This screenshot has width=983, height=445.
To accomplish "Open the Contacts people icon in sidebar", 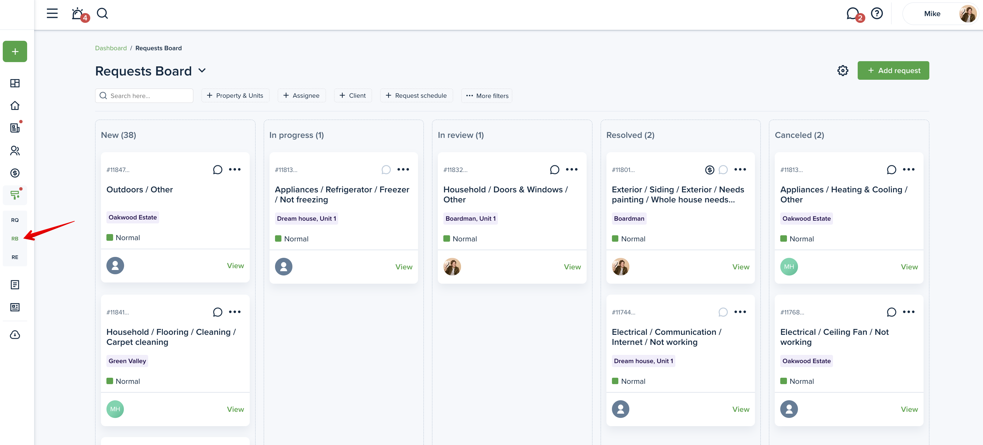I will click(15, 150).
